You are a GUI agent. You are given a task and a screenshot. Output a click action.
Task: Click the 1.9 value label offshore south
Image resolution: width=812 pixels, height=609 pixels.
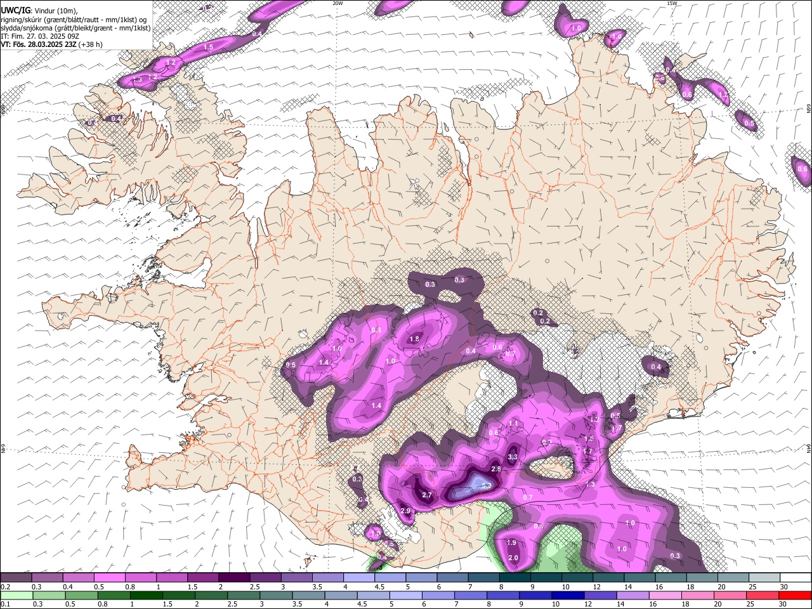tap(512, 543)
